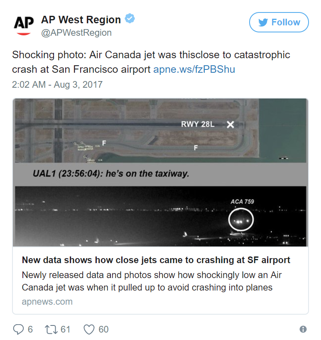Click the retweet count of 61
The image size is (321, 340).
pyautogui.click(x=65, y=330)
